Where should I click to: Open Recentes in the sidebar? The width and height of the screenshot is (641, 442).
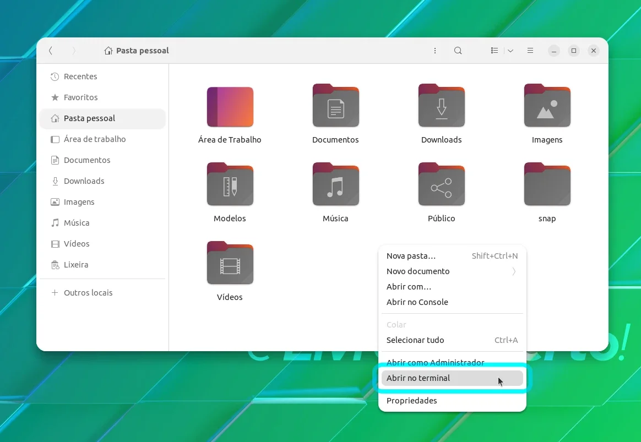pyautogui.click(x=102, y=77)
